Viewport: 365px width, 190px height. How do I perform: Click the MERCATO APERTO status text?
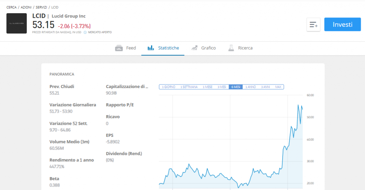tap(100, 32)
